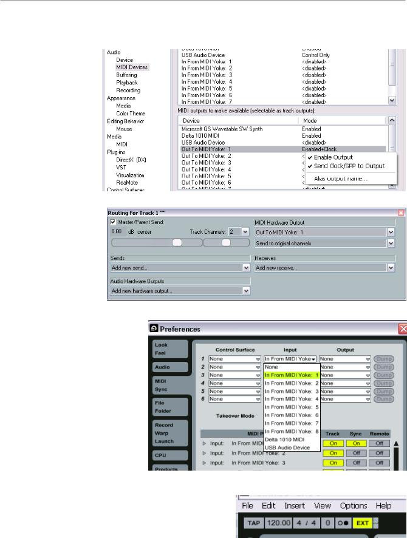Viewport: 407px width, 538px height.
Task: Open the VST plug-ins page
Action: (121, 168)
